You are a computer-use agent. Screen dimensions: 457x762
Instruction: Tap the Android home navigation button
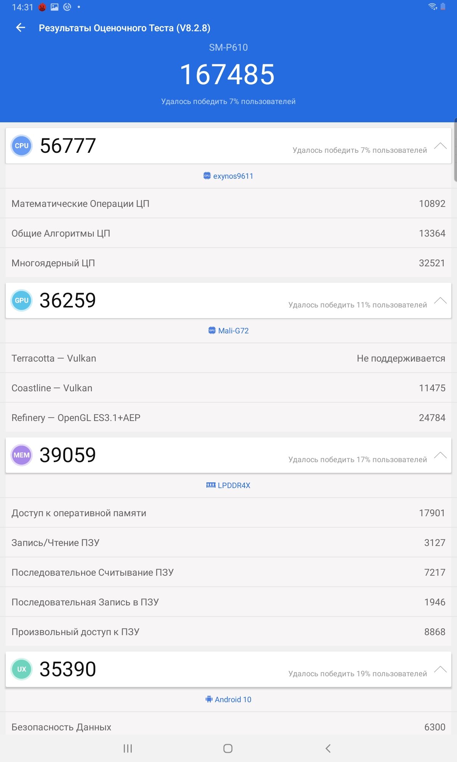tap(228, 749)
